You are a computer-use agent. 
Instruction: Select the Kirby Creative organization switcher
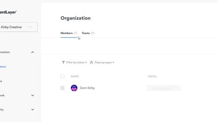[x=19, y=27]
